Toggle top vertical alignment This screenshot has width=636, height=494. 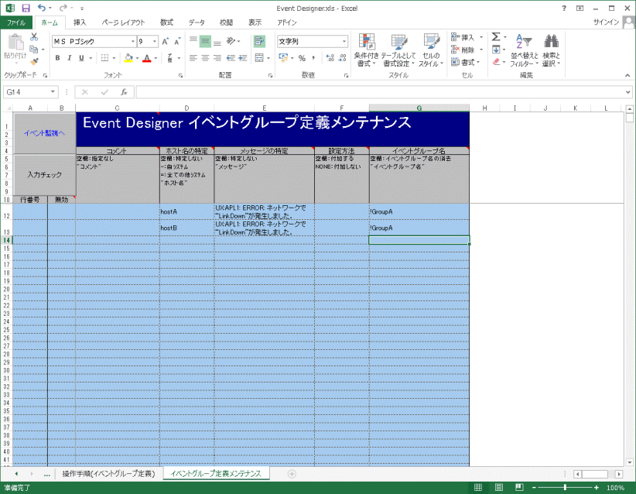click(193, 41)
